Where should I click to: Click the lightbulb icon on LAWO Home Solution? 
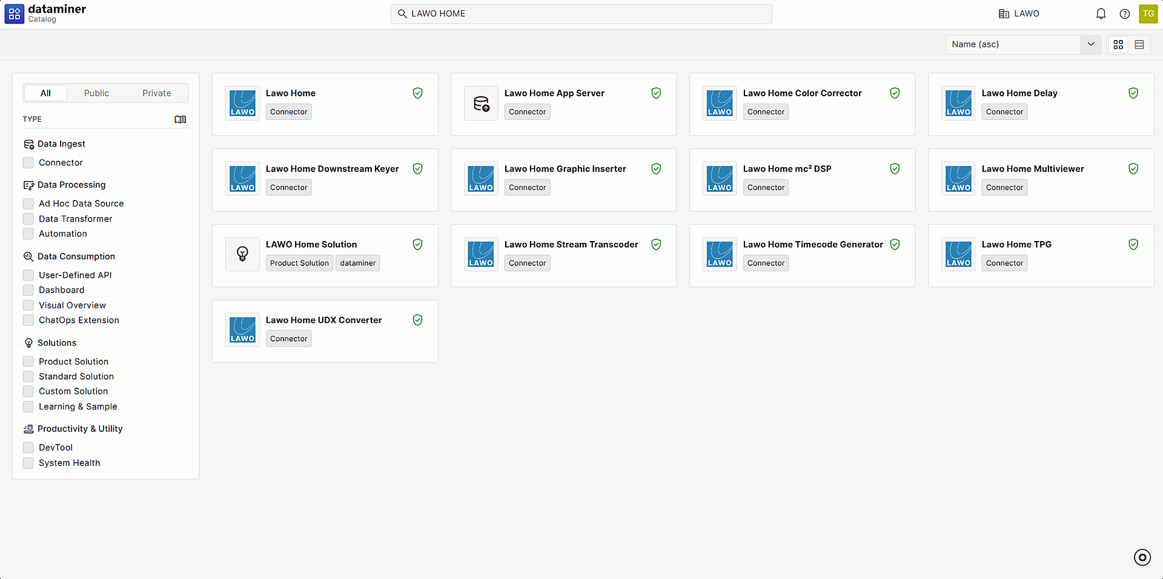click(x=242, y=254)
